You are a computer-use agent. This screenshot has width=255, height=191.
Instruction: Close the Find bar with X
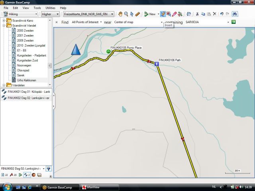[57, 22]
